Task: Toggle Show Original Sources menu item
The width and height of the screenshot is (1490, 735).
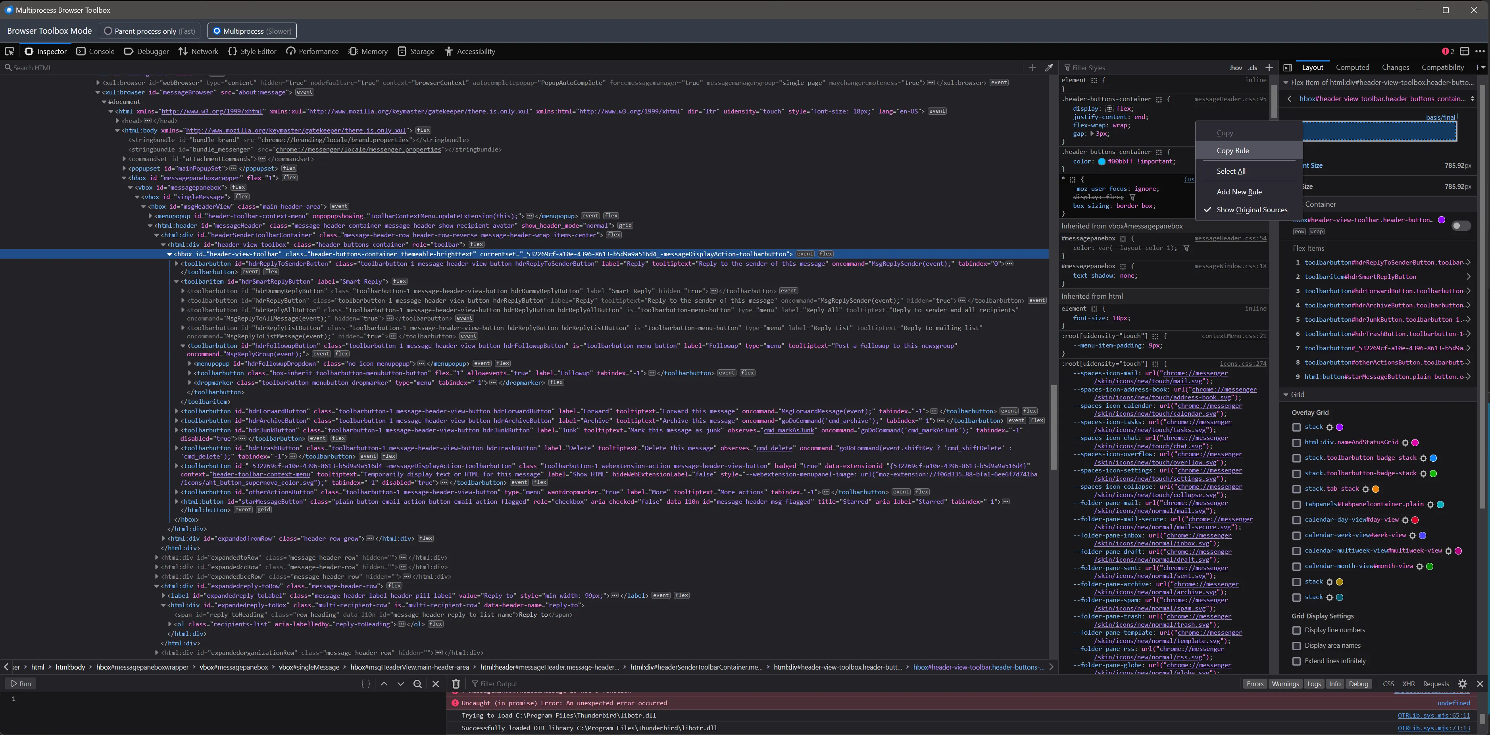Action: (1248, 210)
